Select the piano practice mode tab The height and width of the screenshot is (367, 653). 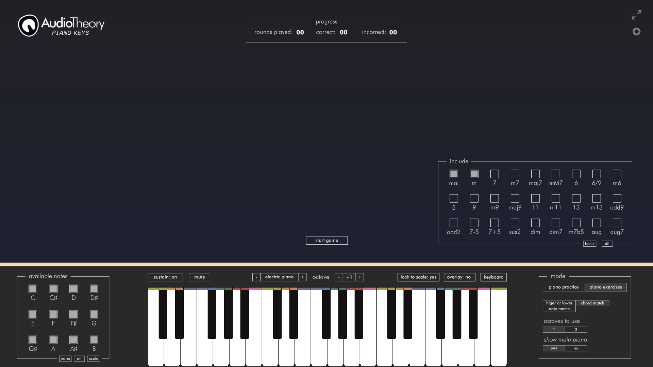[x=563, y=287]
